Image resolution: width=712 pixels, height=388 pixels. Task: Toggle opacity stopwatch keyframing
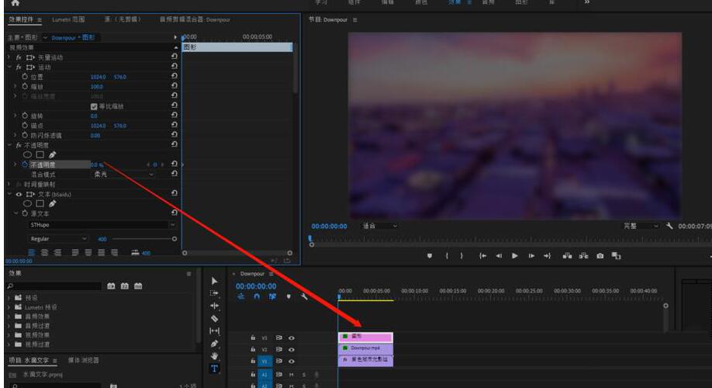tap(25, 165)
